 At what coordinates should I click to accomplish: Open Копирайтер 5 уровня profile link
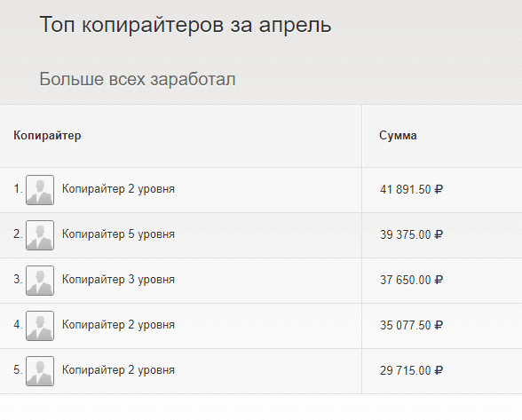point(118,234)
